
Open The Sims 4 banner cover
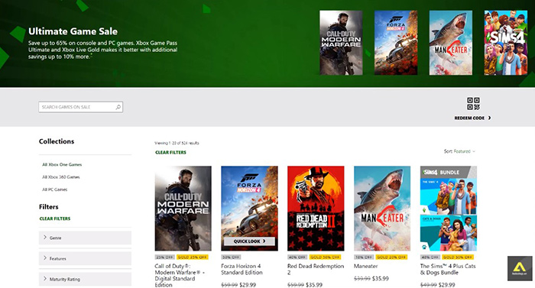tap(506, 43)
